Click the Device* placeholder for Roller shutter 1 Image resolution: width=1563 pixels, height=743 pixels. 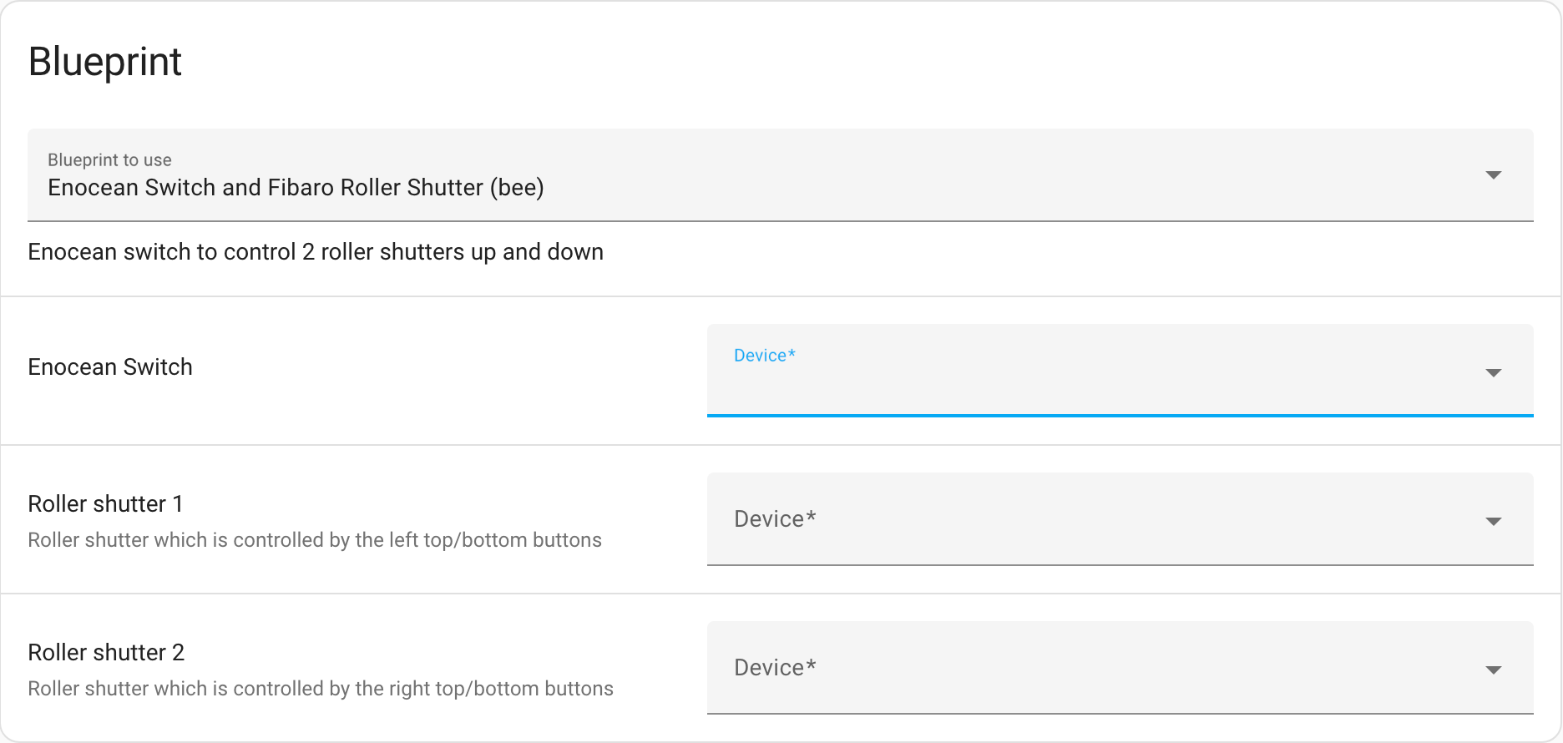(775, 519)
